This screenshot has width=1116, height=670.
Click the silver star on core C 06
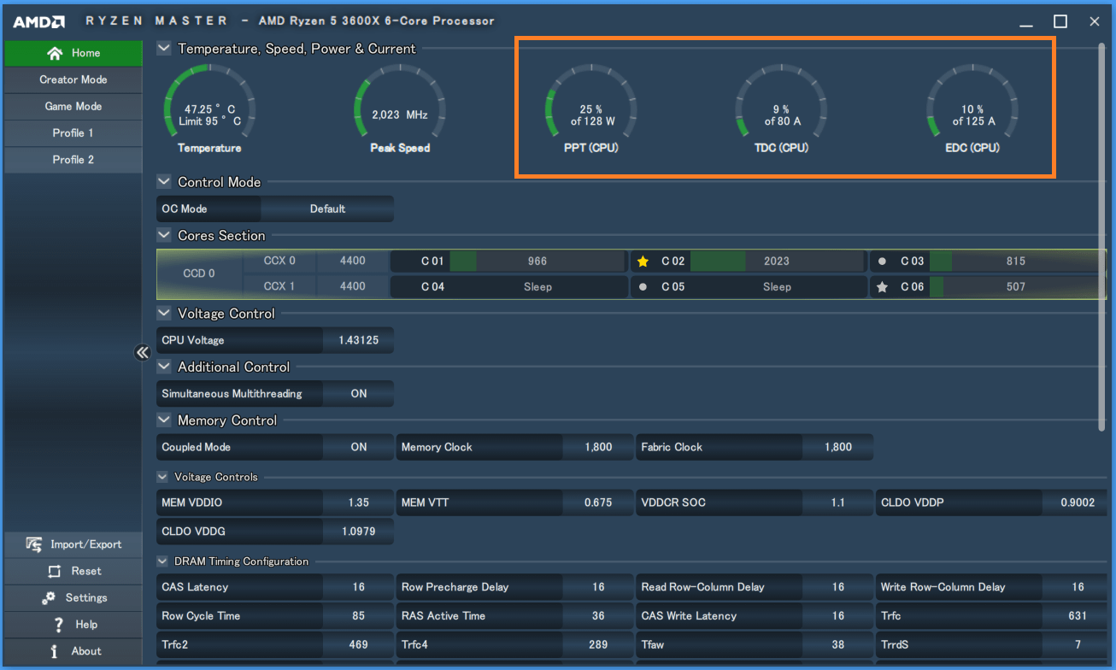coord(883,287)
